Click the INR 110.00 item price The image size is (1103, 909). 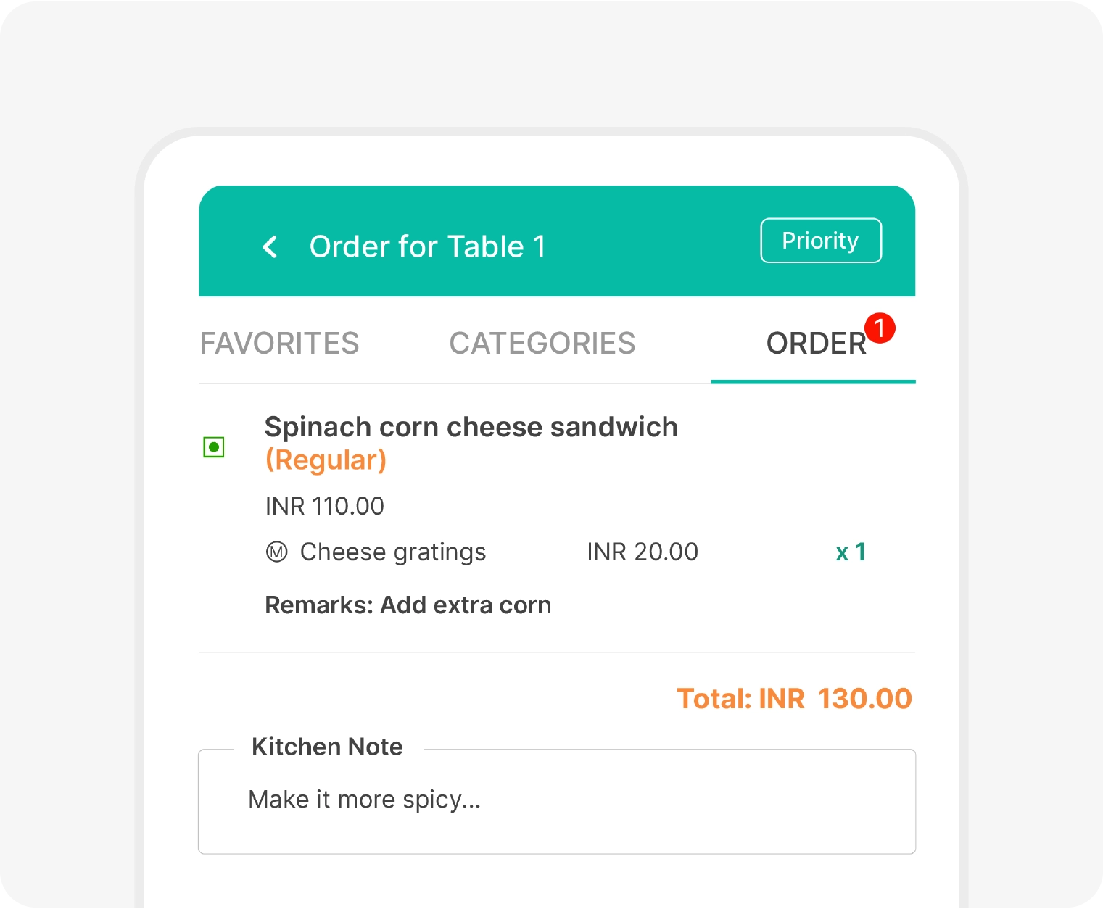pyautogui.click(x=324, y=506)
